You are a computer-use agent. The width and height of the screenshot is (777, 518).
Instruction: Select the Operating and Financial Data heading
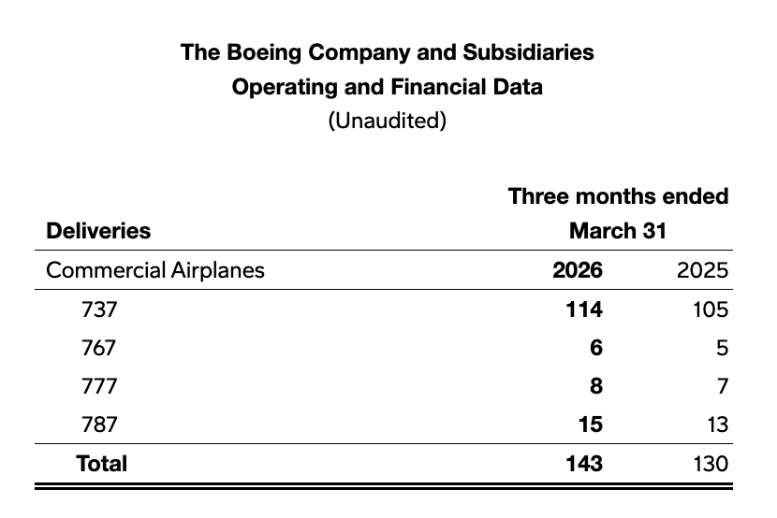[388, 87]
